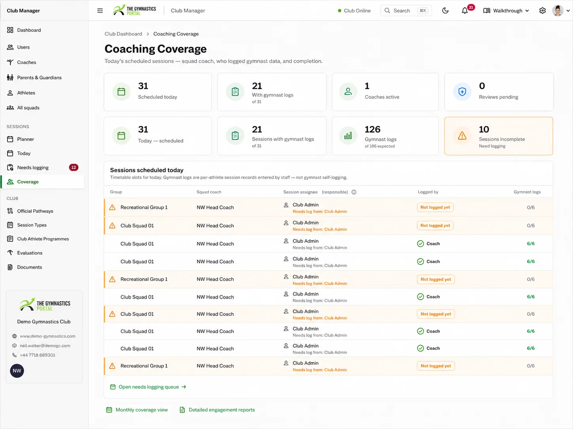This screenshot has height=429, width=573.
Task: Click the www.demo-gymnastics.com website link
Action: click(47, 336)
